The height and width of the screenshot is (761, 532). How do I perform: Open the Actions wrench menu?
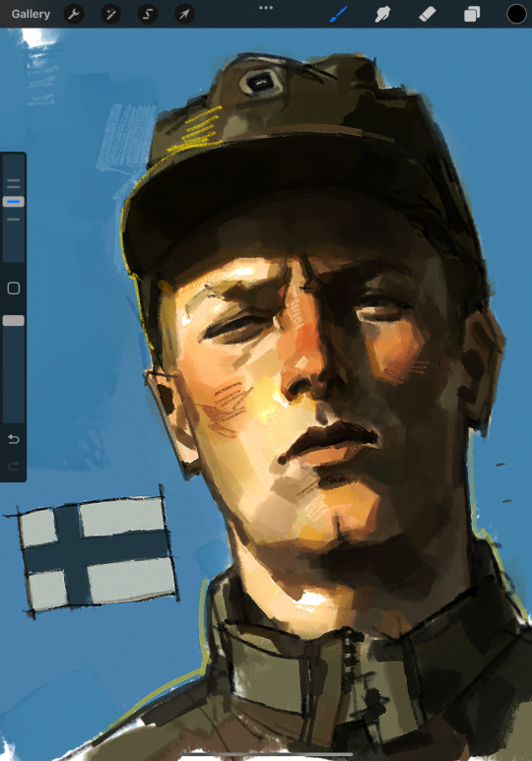pos(74,14)
